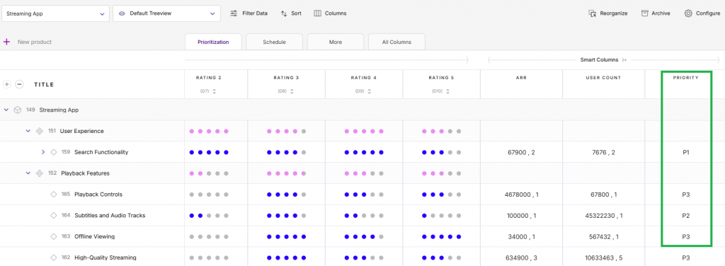Screen dimensions: 725x266
Task: Sort by Rating 2 column arrows
Action: click(214, 91)
